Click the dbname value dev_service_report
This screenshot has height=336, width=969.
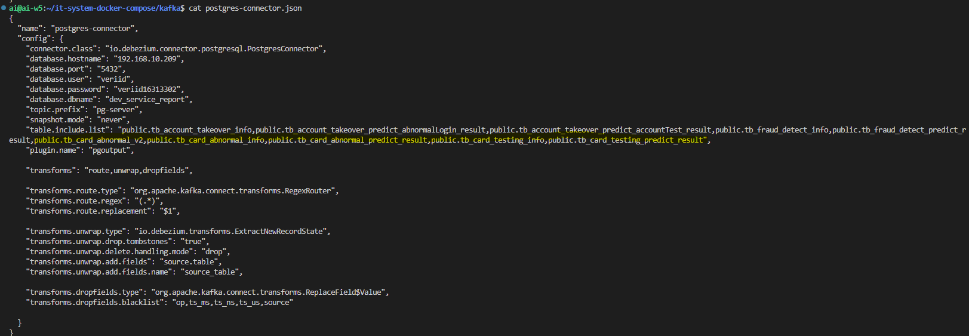point(149,100)
